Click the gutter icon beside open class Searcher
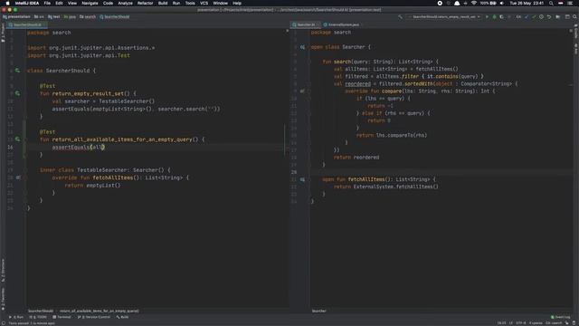Viewport: 579px width, 326px height. click(302, 47)
